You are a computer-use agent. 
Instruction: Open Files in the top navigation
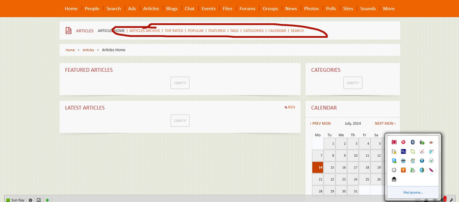227,9
